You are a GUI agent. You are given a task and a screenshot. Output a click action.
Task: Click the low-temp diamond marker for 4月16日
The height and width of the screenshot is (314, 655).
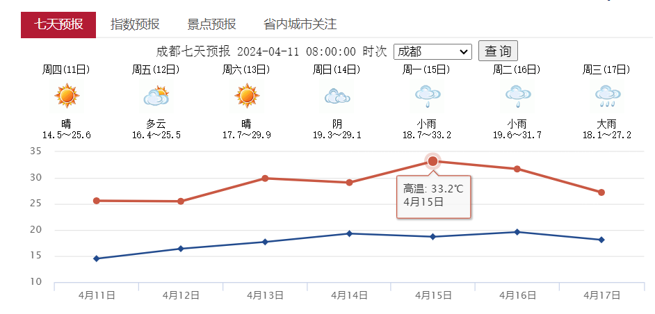(x=517, y=232)
